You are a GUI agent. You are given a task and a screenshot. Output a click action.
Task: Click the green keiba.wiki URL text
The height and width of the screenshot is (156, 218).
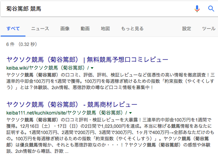click(47, 68)
